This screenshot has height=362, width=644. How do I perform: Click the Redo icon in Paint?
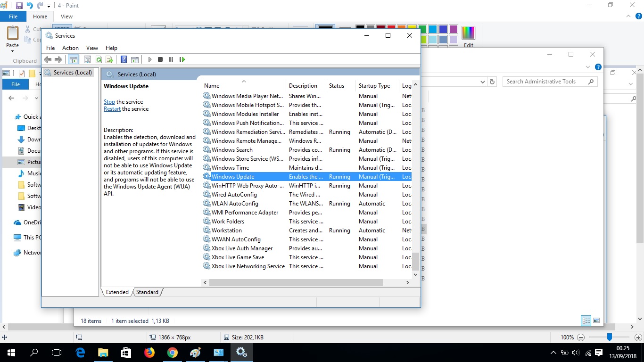pos(41,6)
